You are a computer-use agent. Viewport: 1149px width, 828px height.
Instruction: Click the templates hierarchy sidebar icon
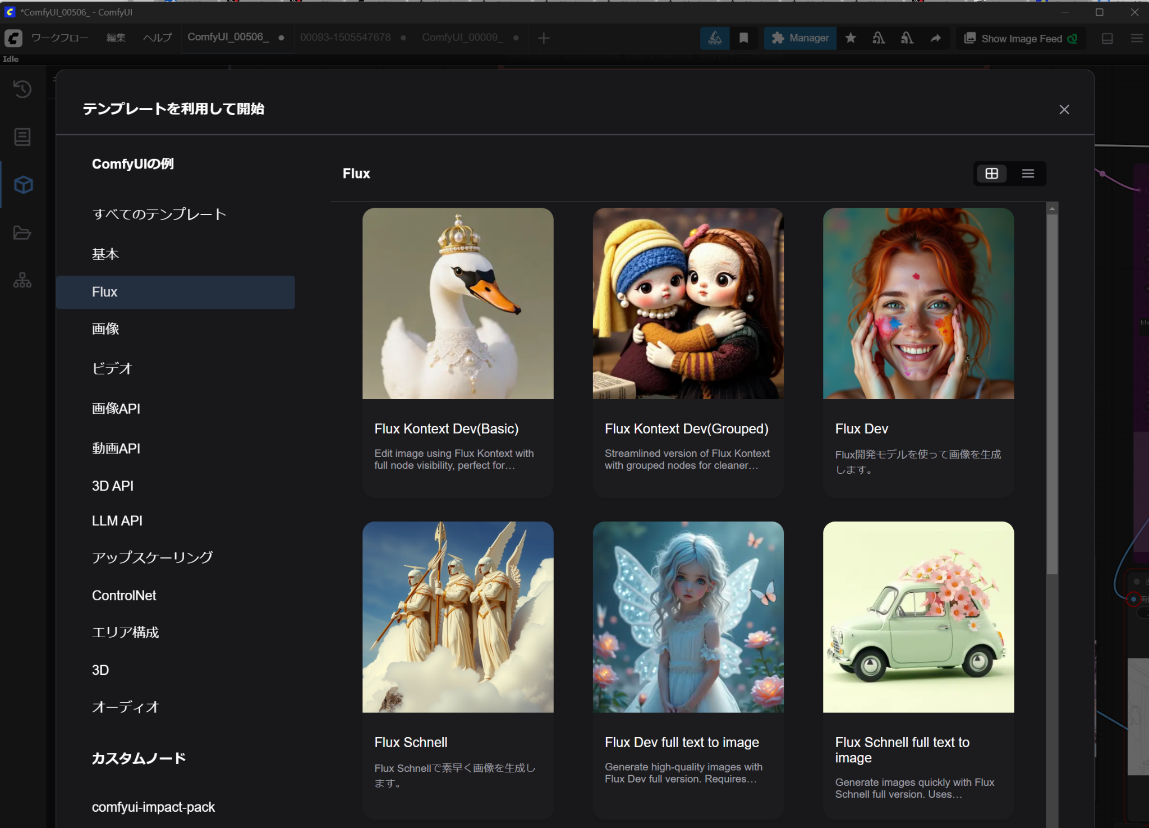[x=22, y=280]
